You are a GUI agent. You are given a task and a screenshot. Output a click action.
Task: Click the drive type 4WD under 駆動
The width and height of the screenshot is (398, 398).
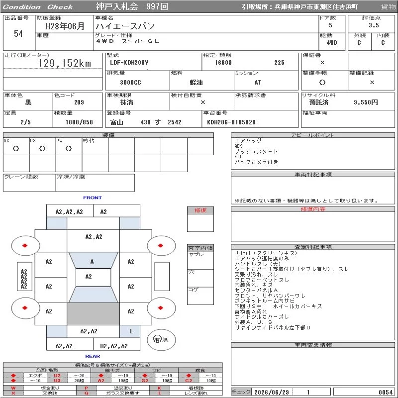331,43
